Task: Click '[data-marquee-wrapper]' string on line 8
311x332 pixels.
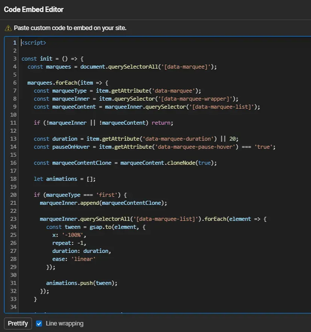Action: [195, 99]
